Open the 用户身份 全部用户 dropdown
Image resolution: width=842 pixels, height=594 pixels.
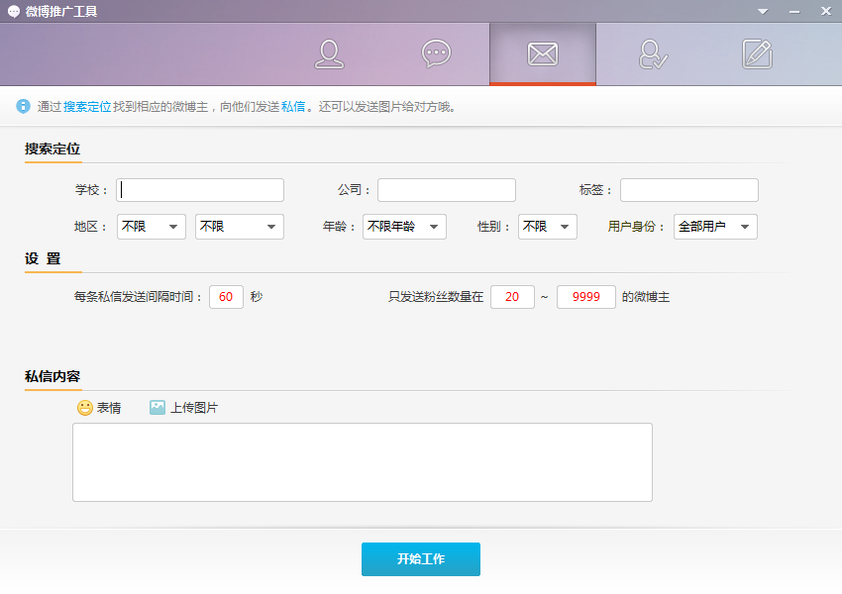(x=716, y=227)
